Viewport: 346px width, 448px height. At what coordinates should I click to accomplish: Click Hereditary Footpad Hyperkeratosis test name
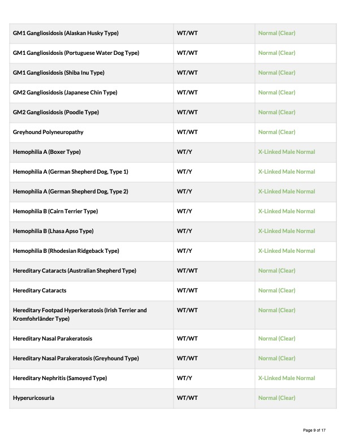[x=80, y=315]
